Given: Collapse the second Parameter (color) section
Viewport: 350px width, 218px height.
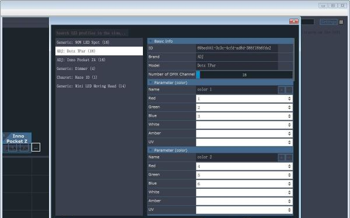Looking at the screenshot, I should click(150, 150).
